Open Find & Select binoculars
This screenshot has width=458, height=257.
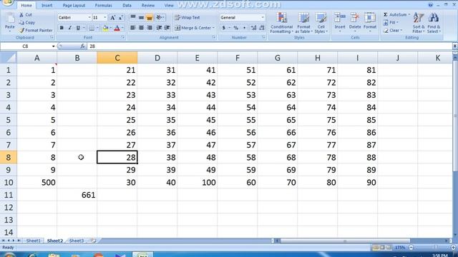point(434,23)
